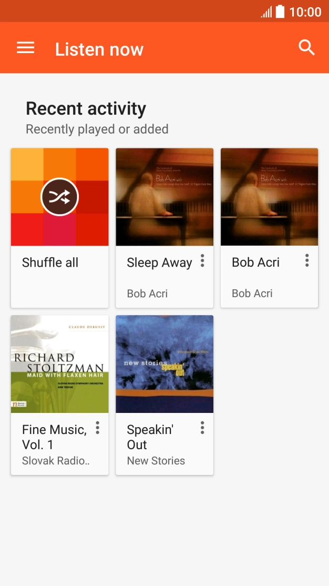Open Bob Acri album overflow menu
Screen dimensions: 329x586
pos(307,260)
